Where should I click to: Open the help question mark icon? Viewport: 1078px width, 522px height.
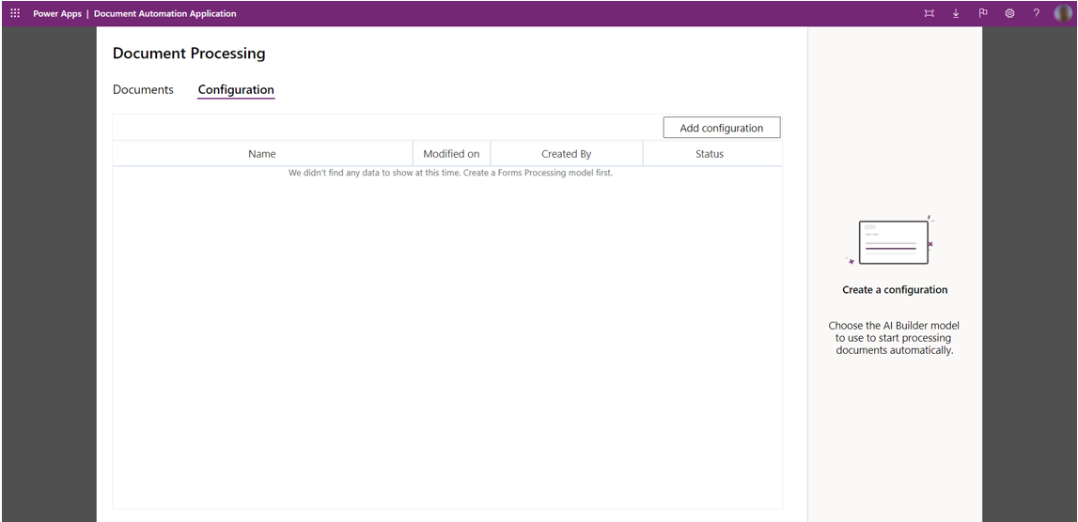point(1036,13)
